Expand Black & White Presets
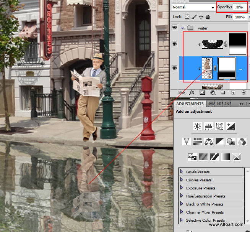 pyautogui.click(x=182, y=204)
